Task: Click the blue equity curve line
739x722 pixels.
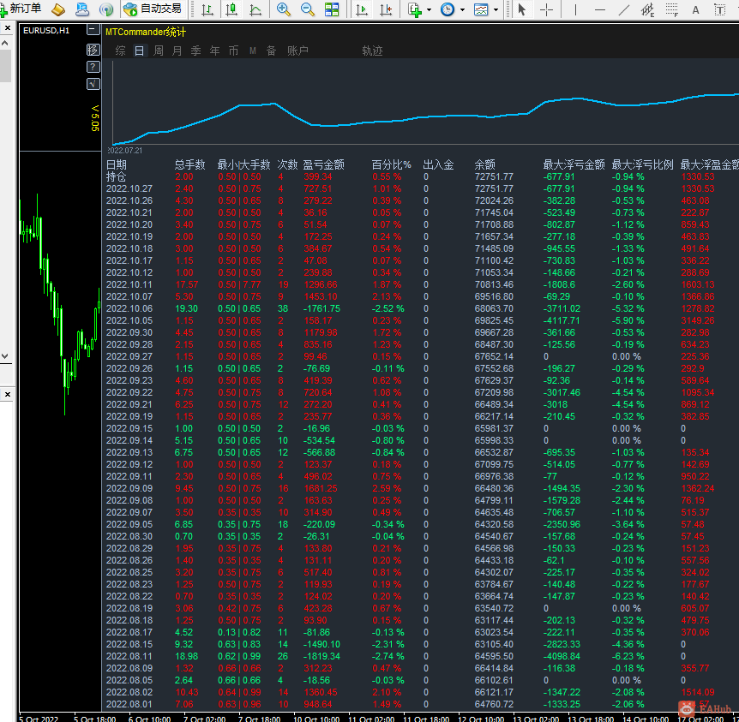Action: pos(426,117)
